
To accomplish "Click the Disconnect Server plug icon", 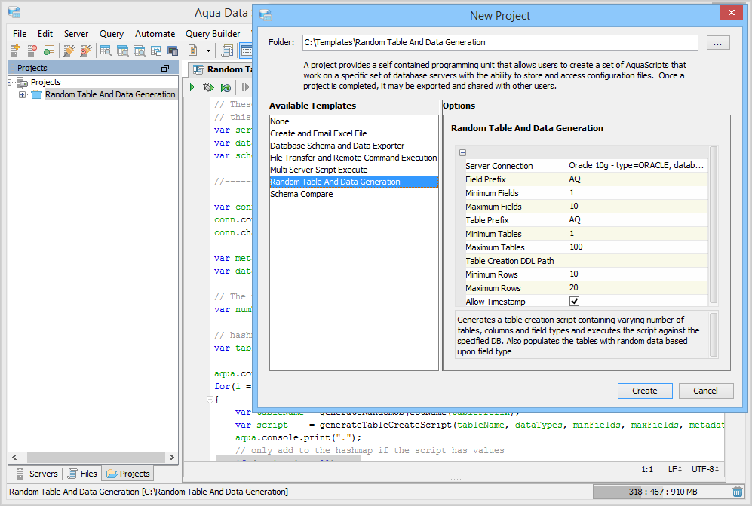I will coord(86,51).
